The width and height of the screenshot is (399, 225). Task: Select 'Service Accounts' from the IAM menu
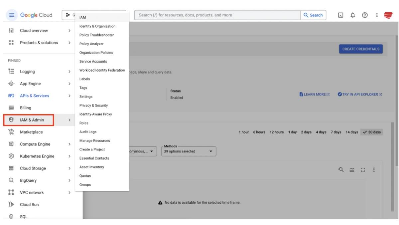(x=93, y=61)
